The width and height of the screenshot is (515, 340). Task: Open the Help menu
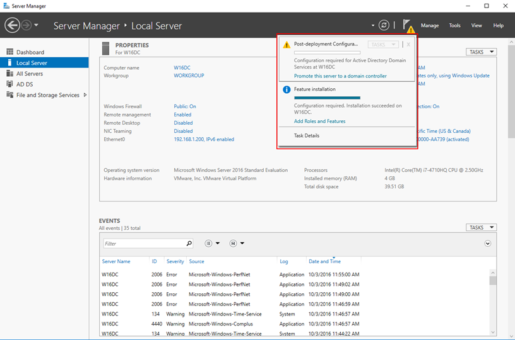pyautogui.click(x=498, y=25)
